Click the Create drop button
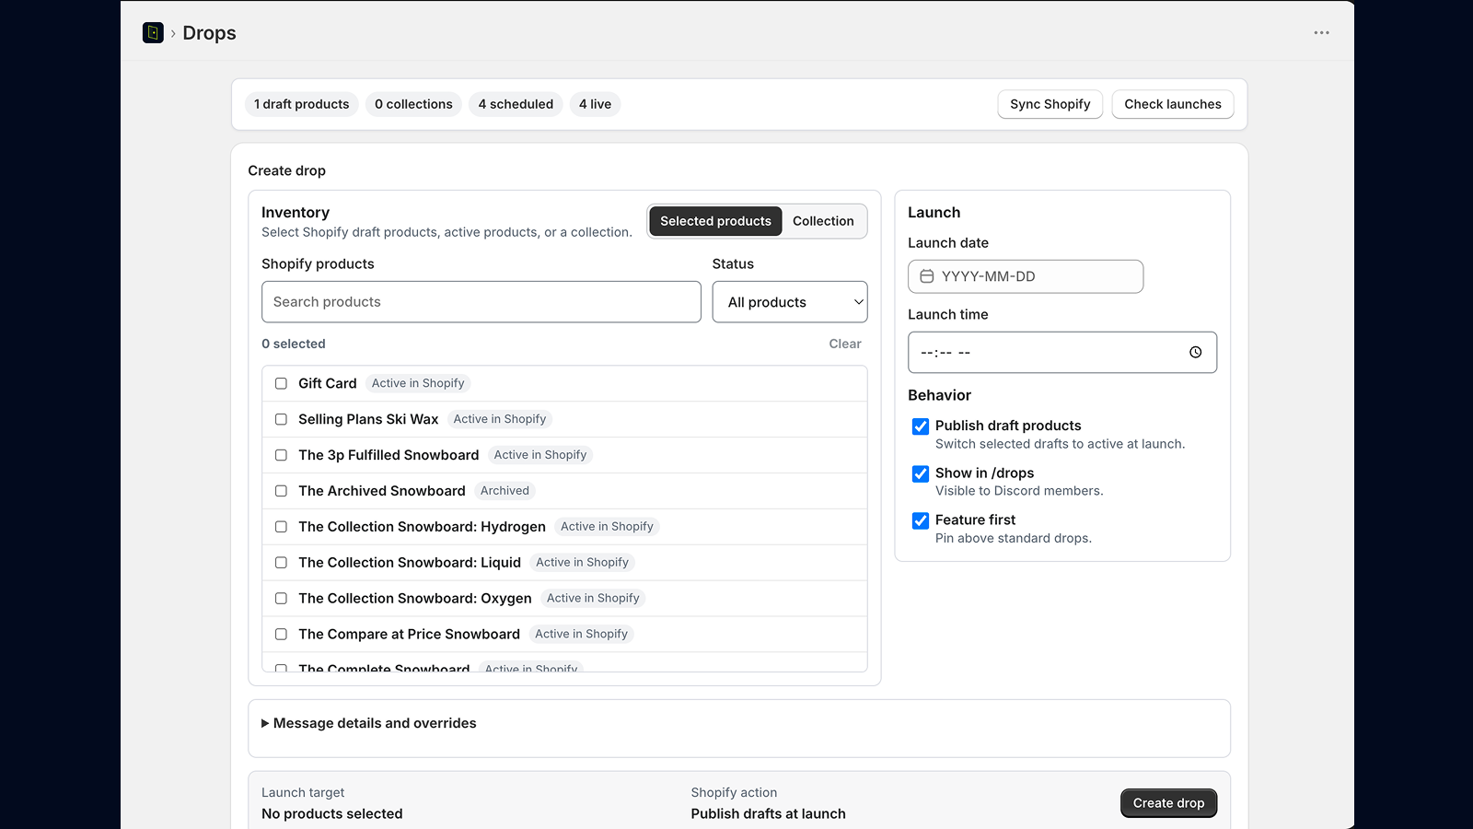 tap(1168, 803)
